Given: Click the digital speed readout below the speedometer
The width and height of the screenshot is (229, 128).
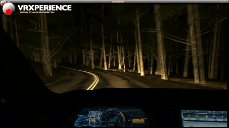Looking at the screenshot, I should pyautogui.click(x=113, y=125).
